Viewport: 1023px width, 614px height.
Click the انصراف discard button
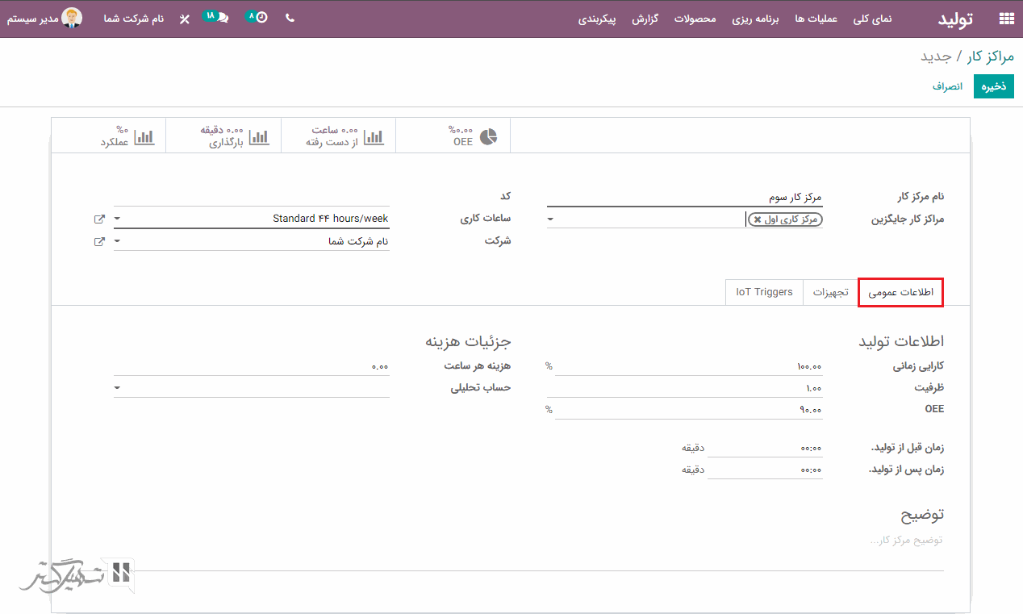tap(948, 86)
